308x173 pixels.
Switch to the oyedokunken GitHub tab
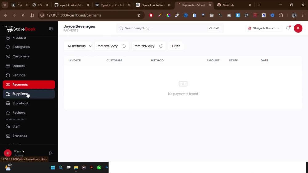point(71,5)
